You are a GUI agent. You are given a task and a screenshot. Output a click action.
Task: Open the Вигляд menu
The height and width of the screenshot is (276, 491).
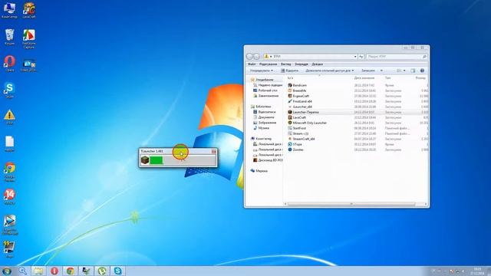tap(286, 64)
